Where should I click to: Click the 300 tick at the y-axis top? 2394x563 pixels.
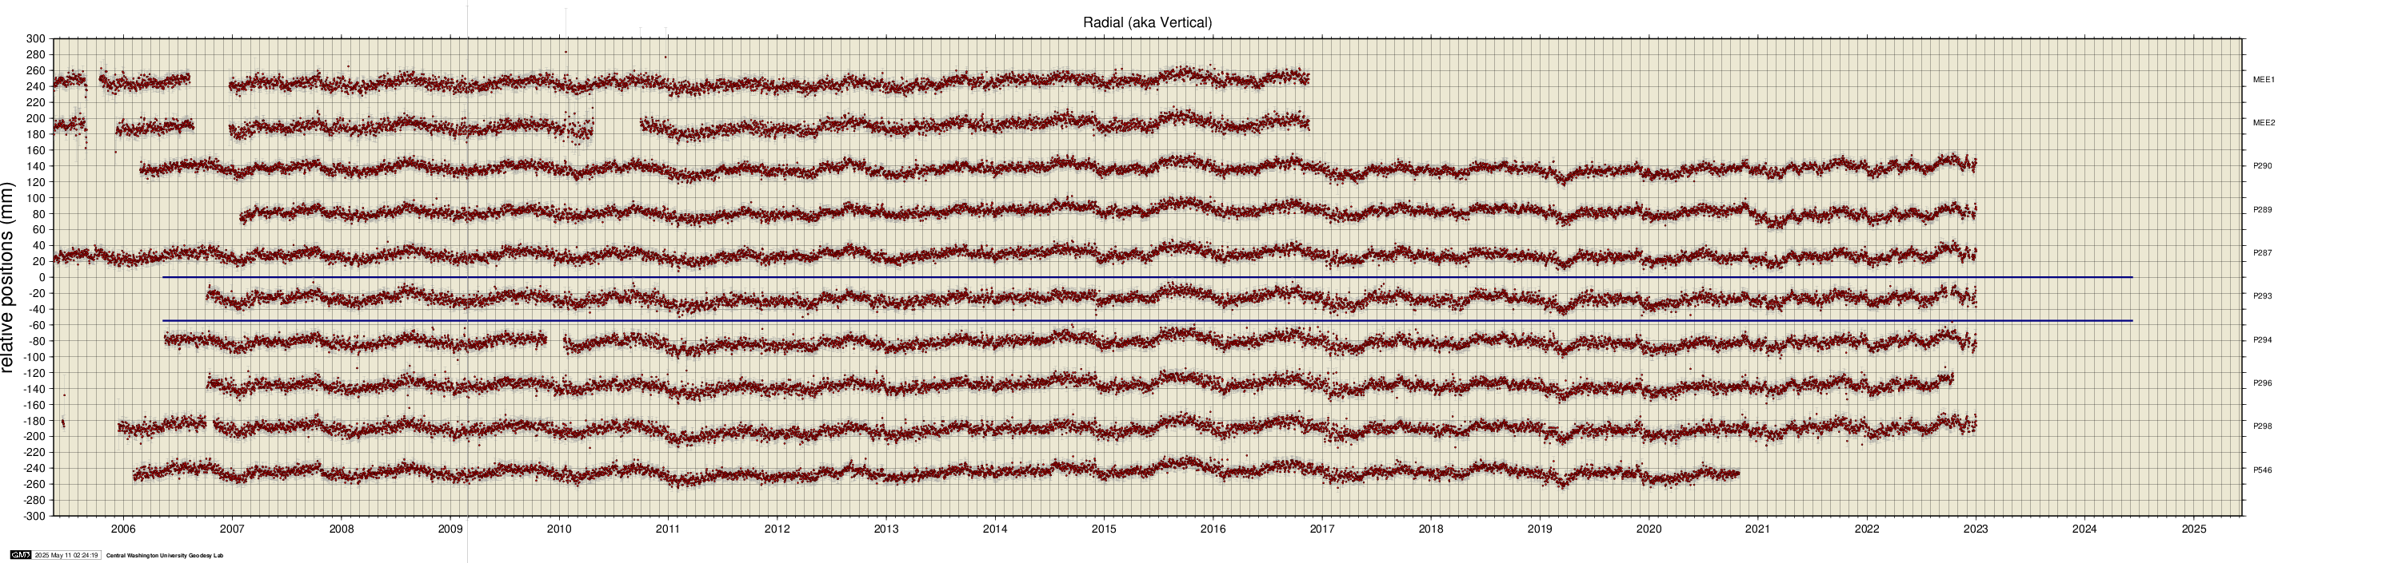coord(35,39)
